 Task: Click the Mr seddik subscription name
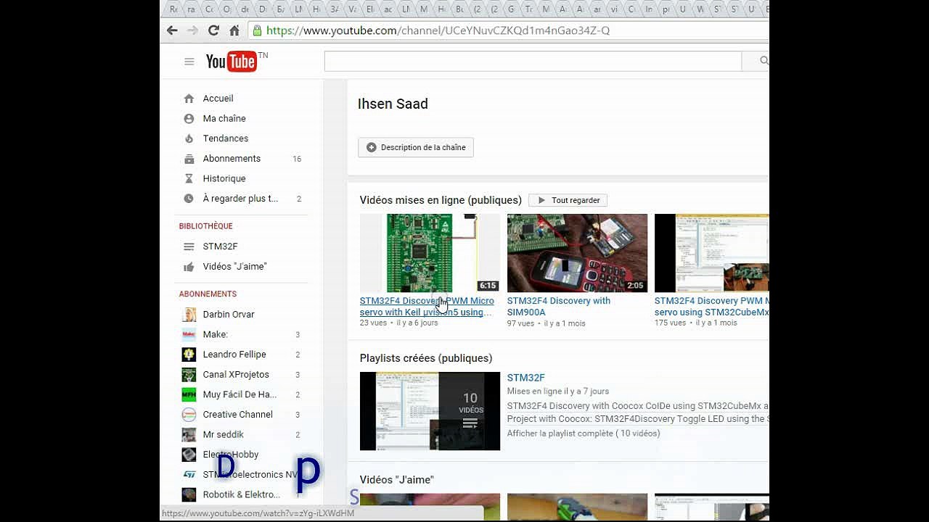224,435
